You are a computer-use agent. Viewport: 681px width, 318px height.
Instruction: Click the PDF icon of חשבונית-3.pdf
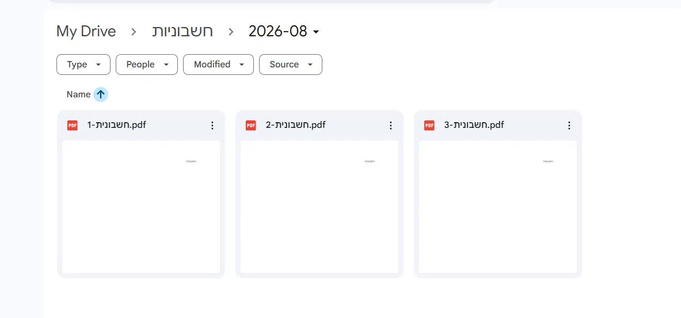point(429,126)
